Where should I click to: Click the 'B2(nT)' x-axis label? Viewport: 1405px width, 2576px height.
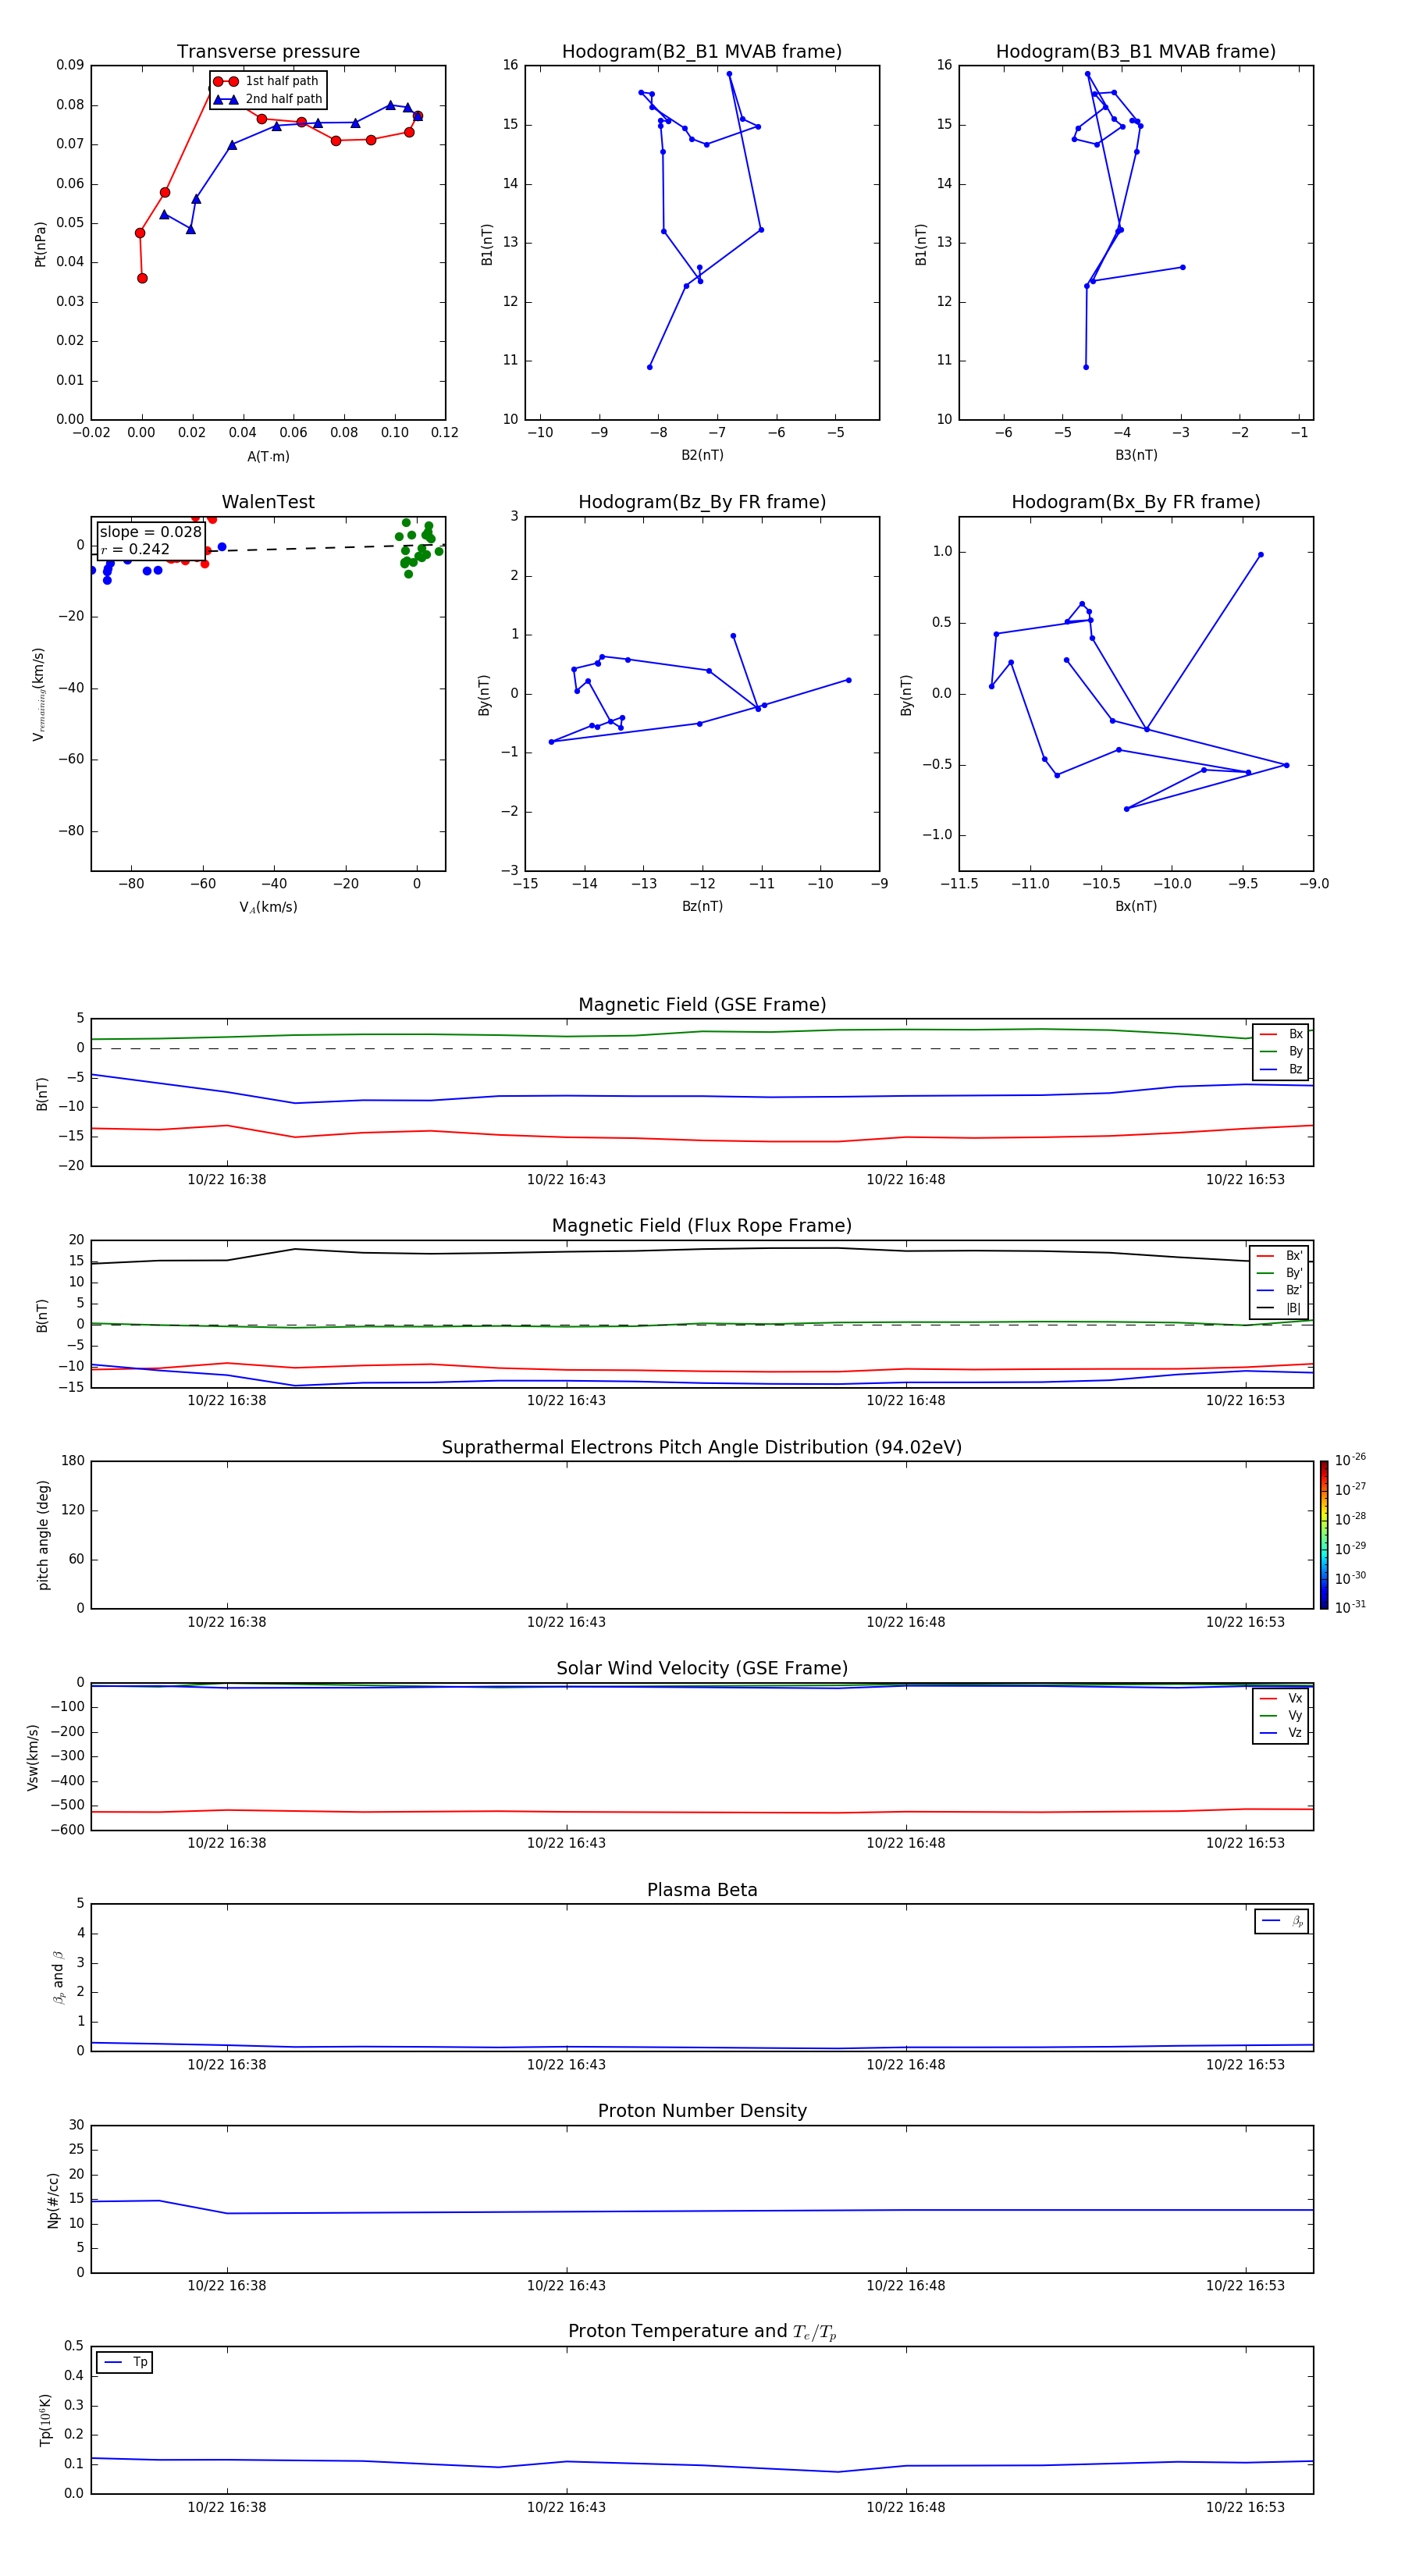point(702,456)
